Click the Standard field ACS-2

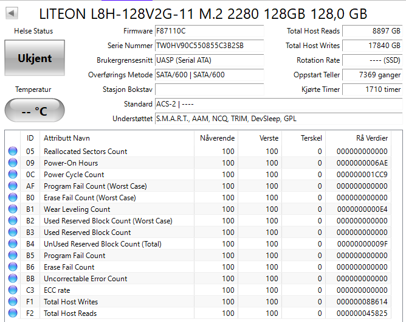(x=278, y=104)
